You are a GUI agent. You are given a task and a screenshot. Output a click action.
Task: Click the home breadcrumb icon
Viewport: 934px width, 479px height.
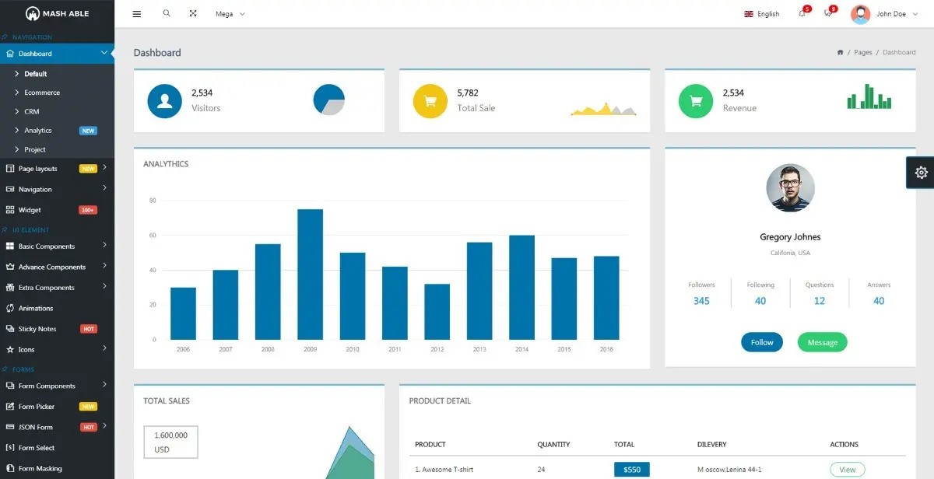[x=840, y=52]
